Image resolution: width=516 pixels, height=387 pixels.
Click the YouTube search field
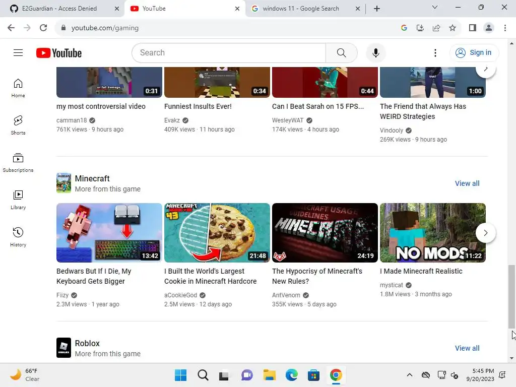click(229, 52)
